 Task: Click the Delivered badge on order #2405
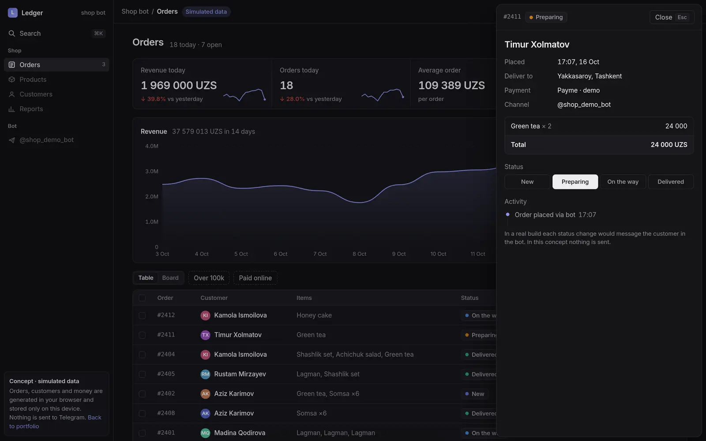[x=479, y=374]
